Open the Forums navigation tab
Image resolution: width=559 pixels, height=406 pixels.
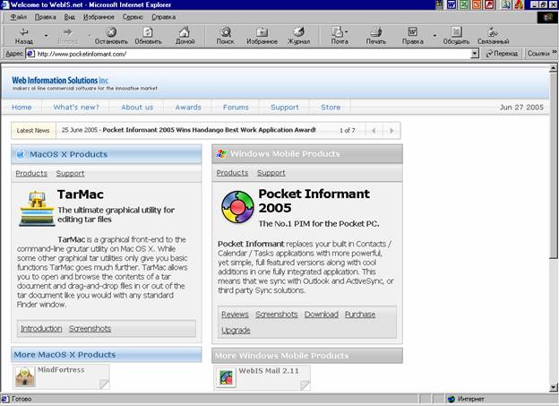(x=236, y=108)
